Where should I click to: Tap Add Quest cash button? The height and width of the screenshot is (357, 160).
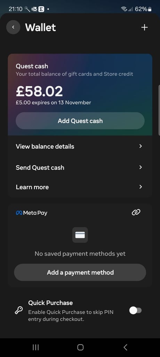point(80,121)
